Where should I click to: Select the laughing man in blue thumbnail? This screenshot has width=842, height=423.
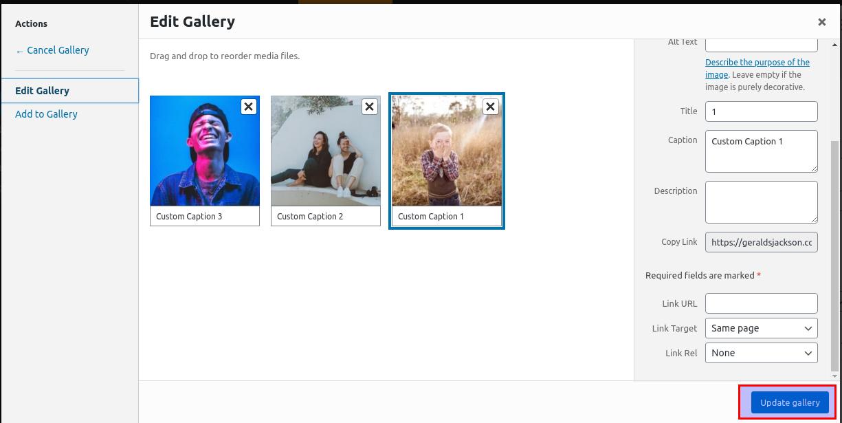point(205,151)
